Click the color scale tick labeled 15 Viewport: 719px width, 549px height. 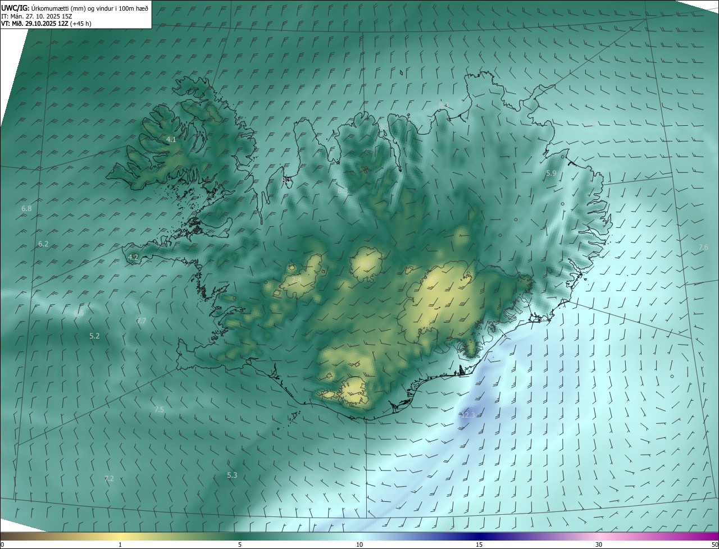coord(479,545)
